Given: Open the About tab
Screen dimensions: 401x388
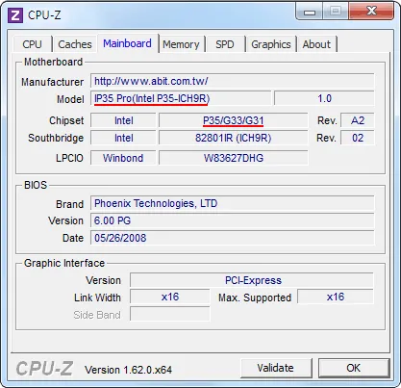Looking at the screenshot, I should coord(316,44).
